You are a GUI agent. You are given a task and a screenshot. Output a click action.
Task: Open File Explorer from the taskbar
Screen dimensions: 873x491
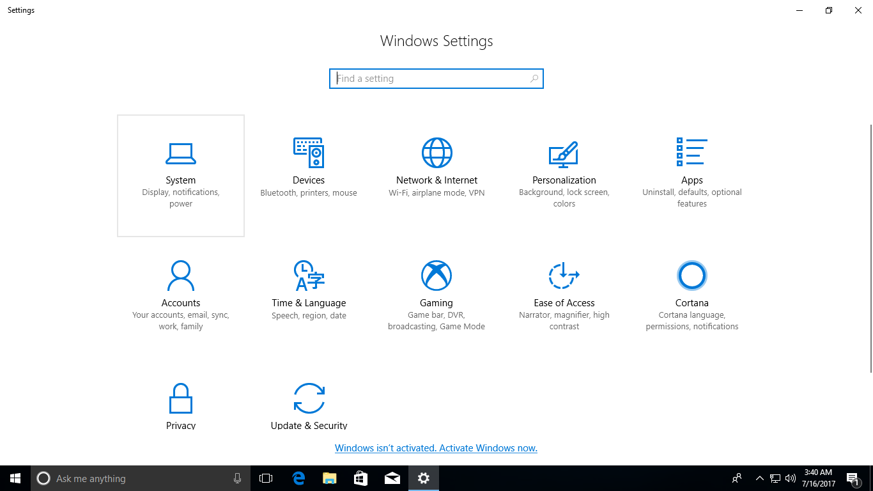coord(329,478)
